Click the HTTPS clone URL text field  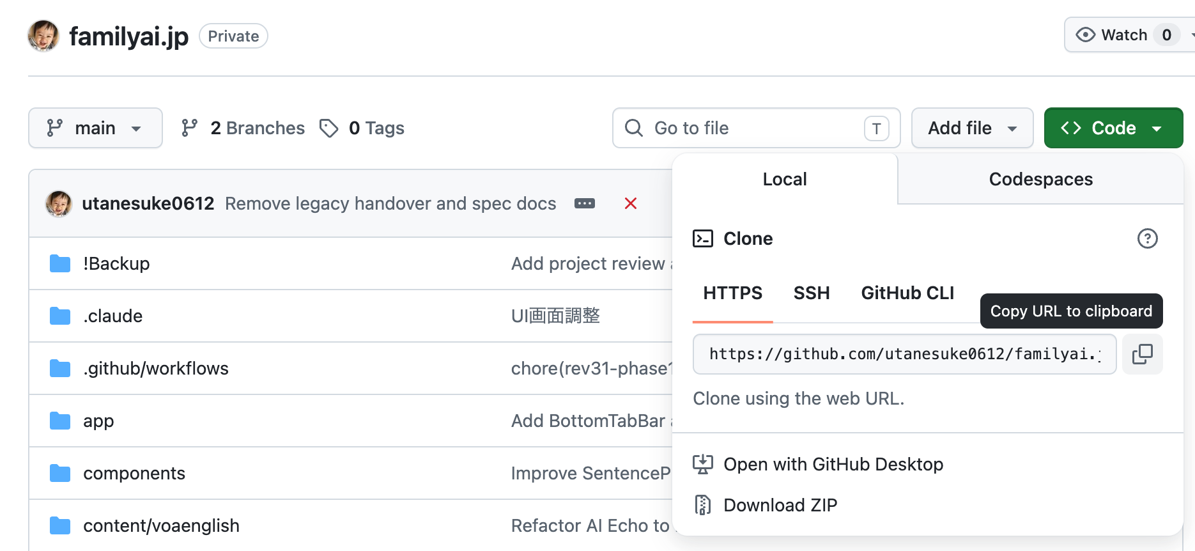pos(905,353)
